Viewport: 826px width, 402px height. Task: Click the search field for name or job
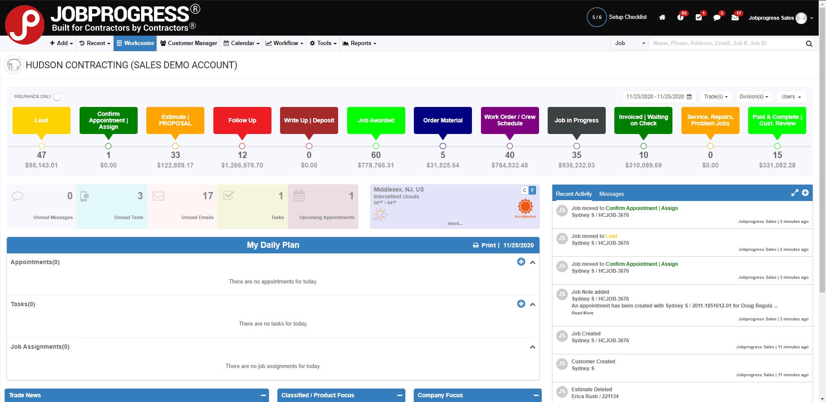coord(726,43)
